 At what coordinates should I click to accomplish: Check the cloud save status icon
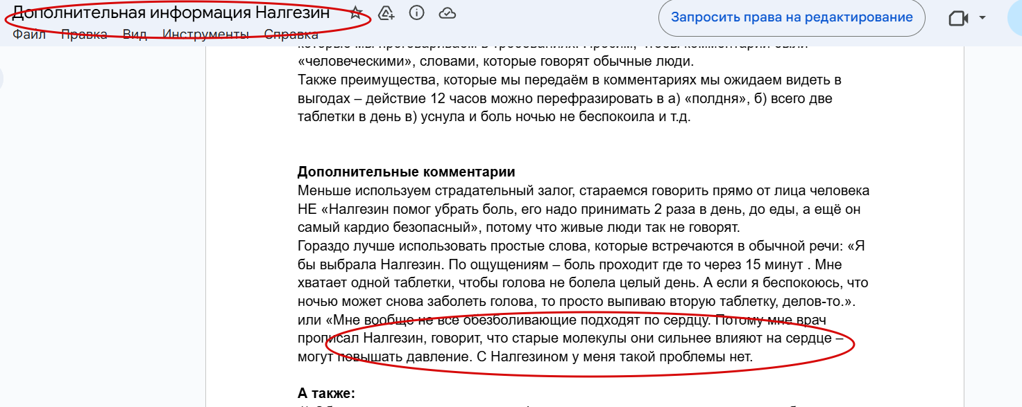(448, 12)
